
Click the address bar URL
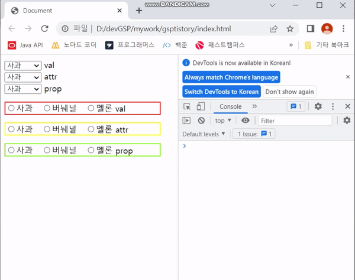[163, 29]
